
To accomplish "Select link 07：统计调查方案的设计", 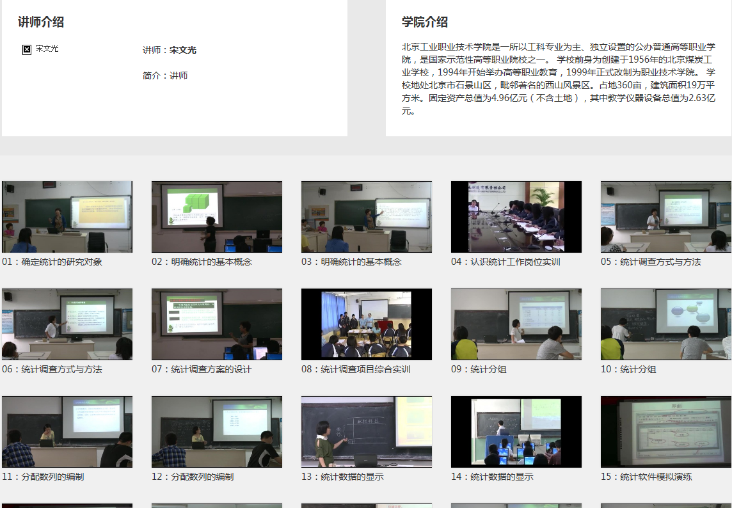I will pyautogui.click(x=202, y=369).
